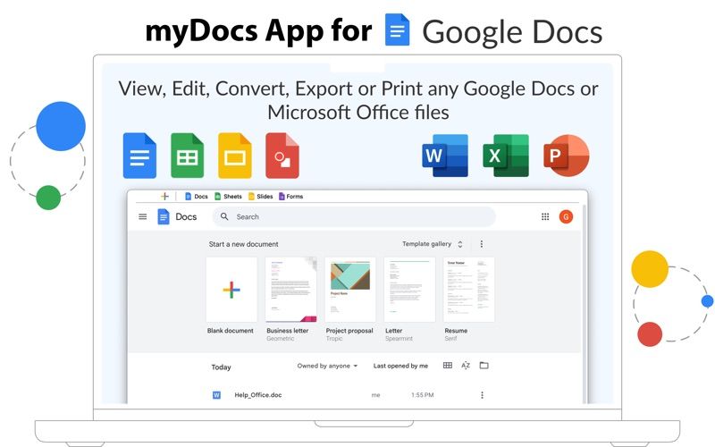
Task: Open the file picker folder icon
Action: [x=484, y=366]
